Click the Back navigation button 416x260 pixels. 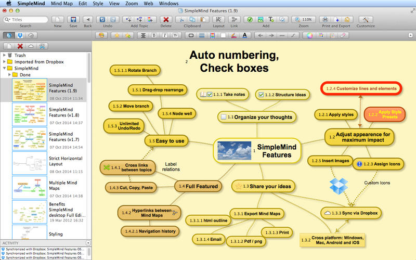pos(88,19)
